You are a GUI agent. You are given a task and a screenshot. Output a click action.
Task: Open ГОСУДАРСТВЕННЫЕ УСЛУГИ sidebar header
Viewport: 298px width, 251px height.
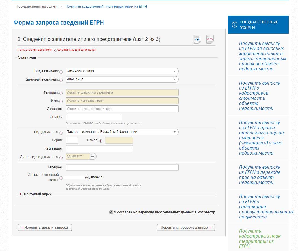258,25
